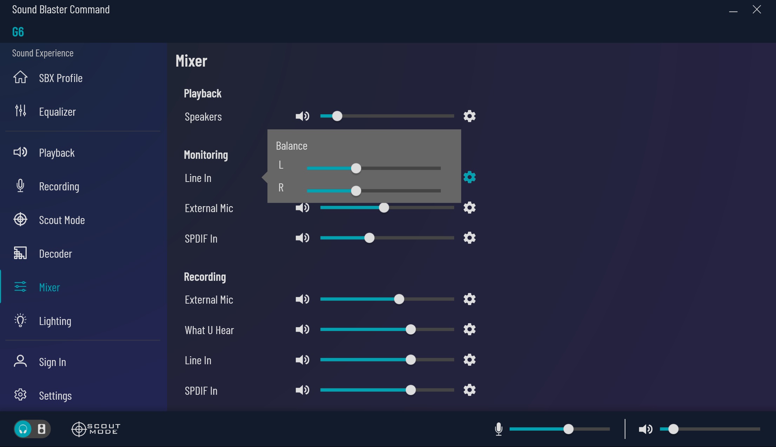This screenshot has height=447, width=776.
Task: Mute the Speakers playback channel
Action: (303, 116)
